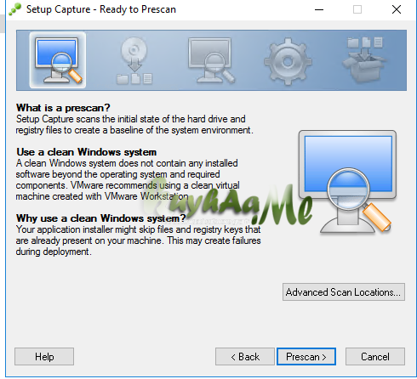Minimize the Setup Capture window
This screenshot has width=417, height=379.
click(319, 9)
